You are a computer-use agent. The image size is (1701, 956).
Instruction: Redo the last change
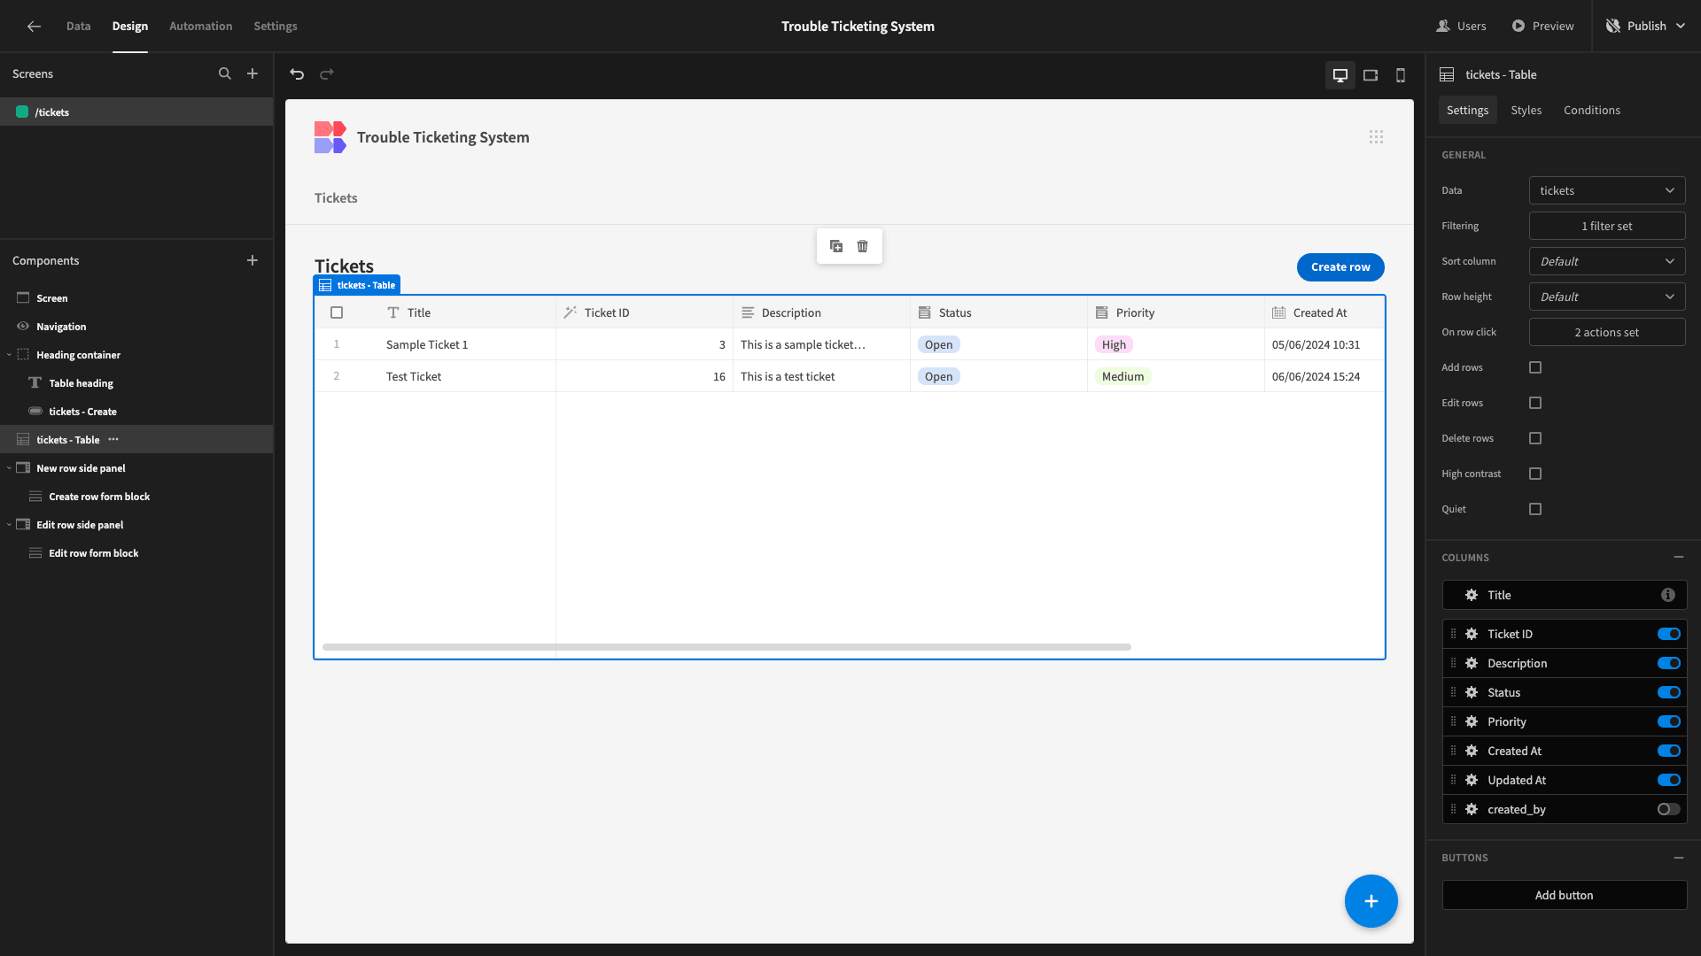click(x=327, y=74)
